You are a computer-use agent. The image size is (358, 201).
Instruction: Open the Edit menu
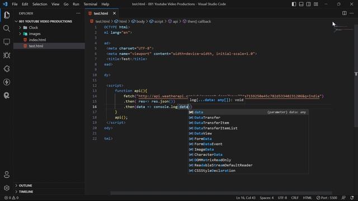click(25, 4)
